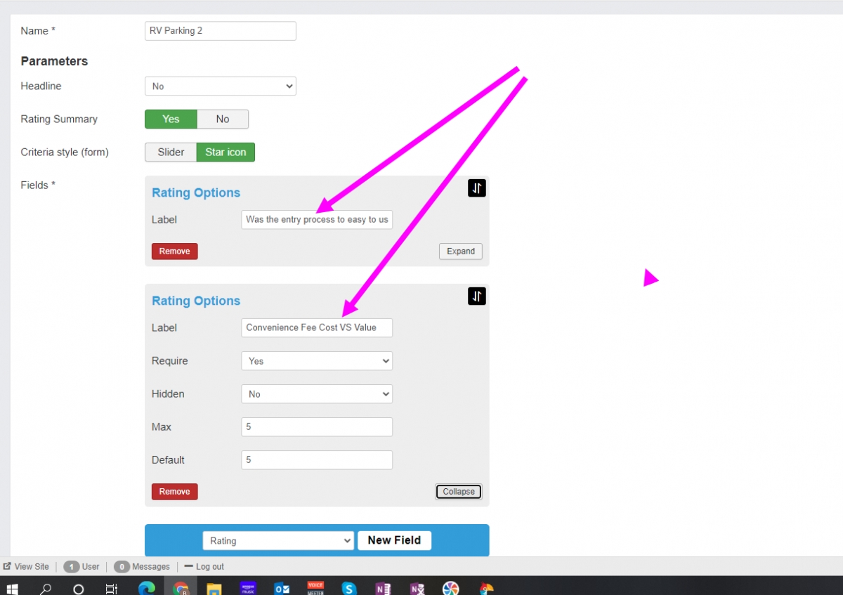843x595 pixels.
Task: Open Skype from the taskbar
Action: pos(349,588)
